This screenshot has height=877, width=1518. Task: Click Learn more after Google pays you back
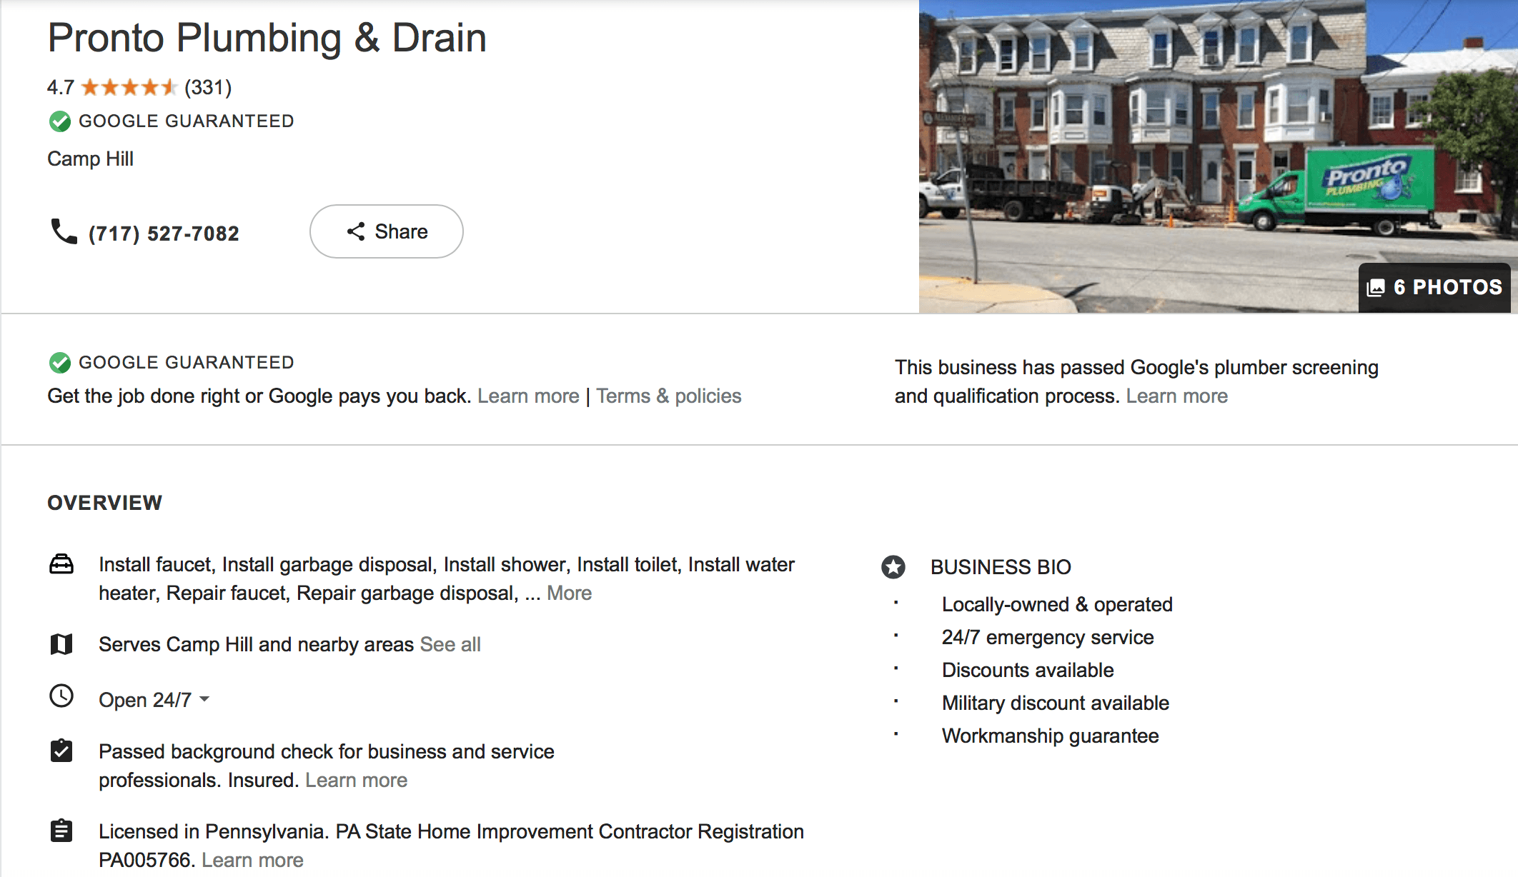[528, 396]
